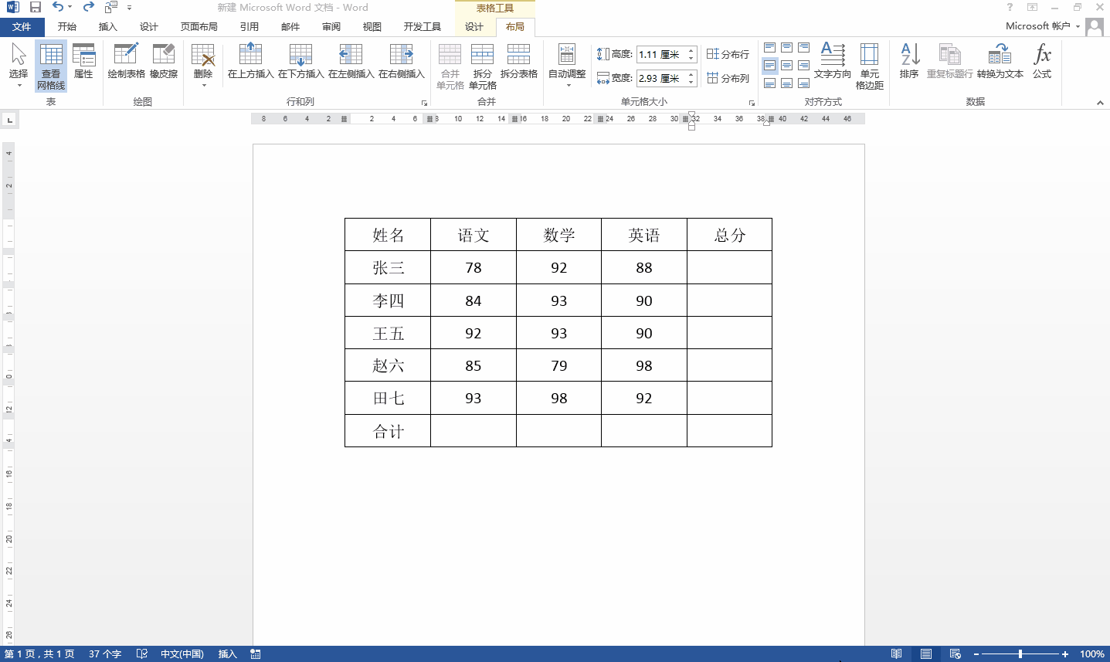
Task: Click 拆分表格 split table icon
Action: pos(518,62)
